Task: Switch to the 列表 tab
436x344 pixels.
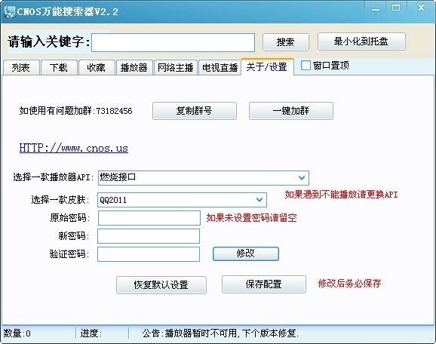Action: 21,67
